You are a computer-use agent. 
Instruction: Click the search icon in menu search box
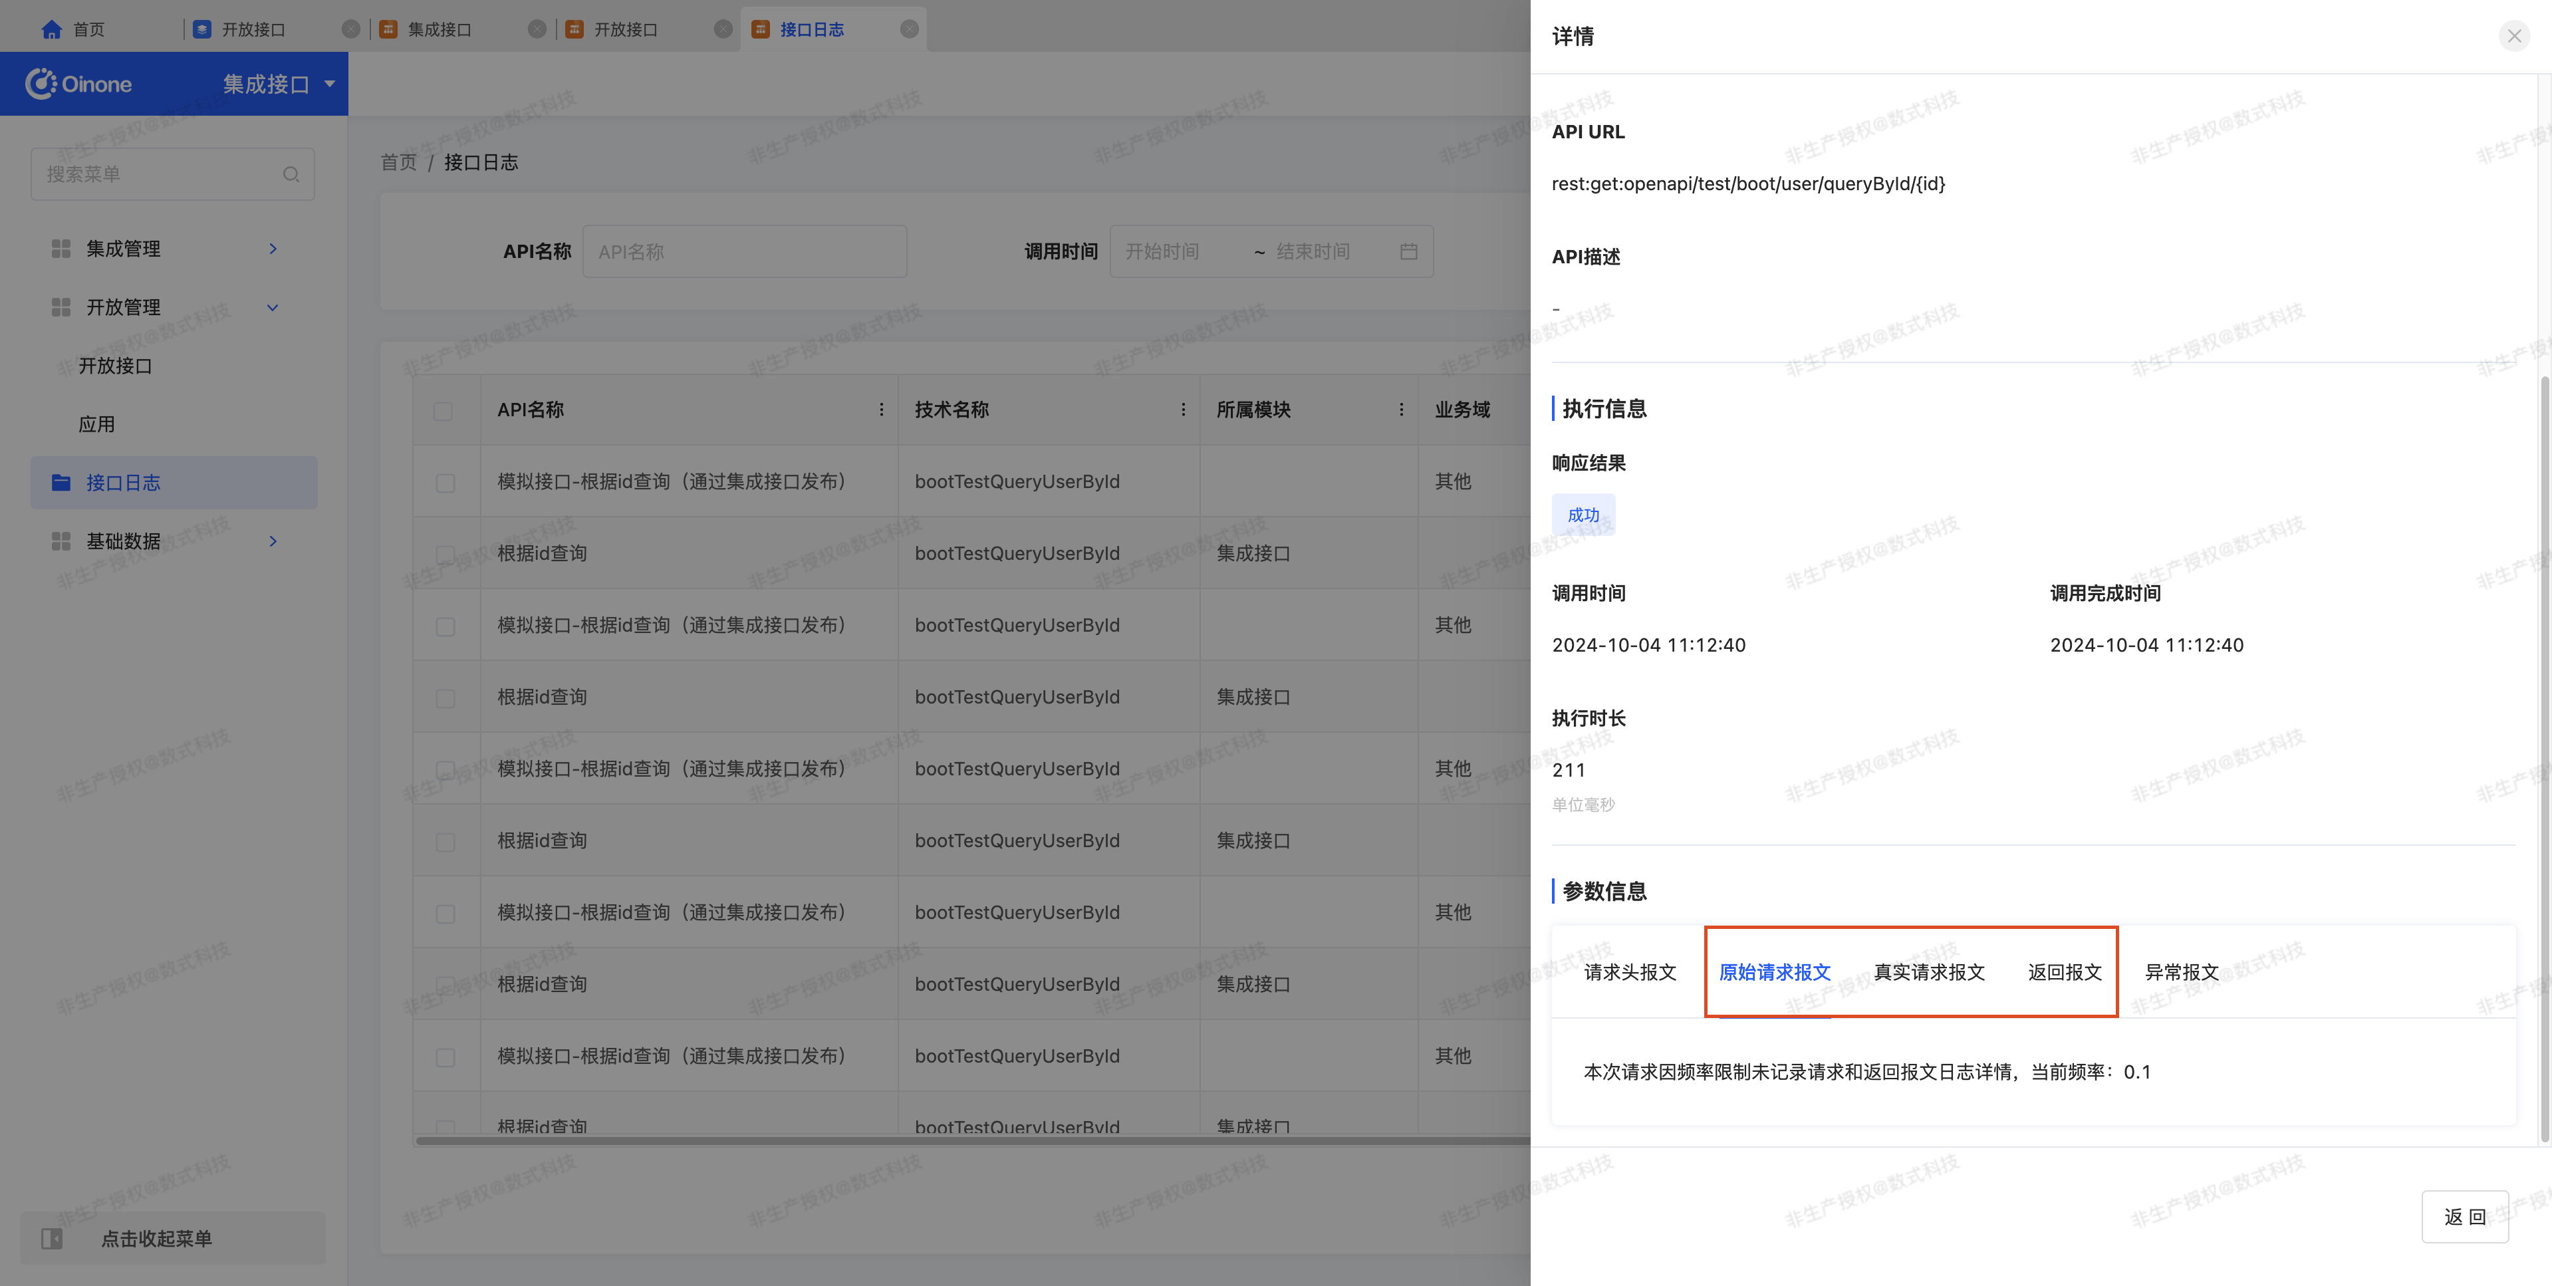click(291, 174)
